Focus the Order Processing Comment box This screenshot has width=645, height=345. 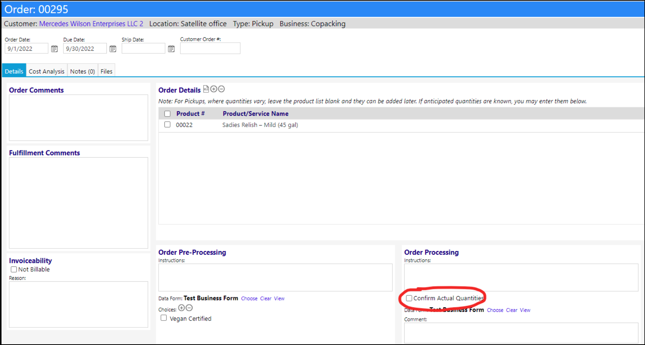pyautogui.click(x=521, y=333)
